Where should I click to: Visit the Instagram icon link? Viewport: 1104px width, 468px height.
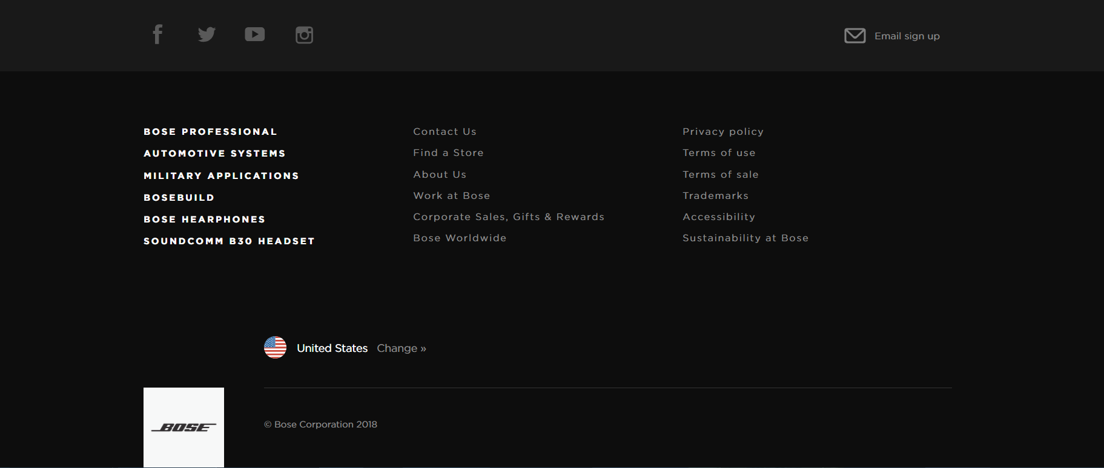[x=304, y=35]
